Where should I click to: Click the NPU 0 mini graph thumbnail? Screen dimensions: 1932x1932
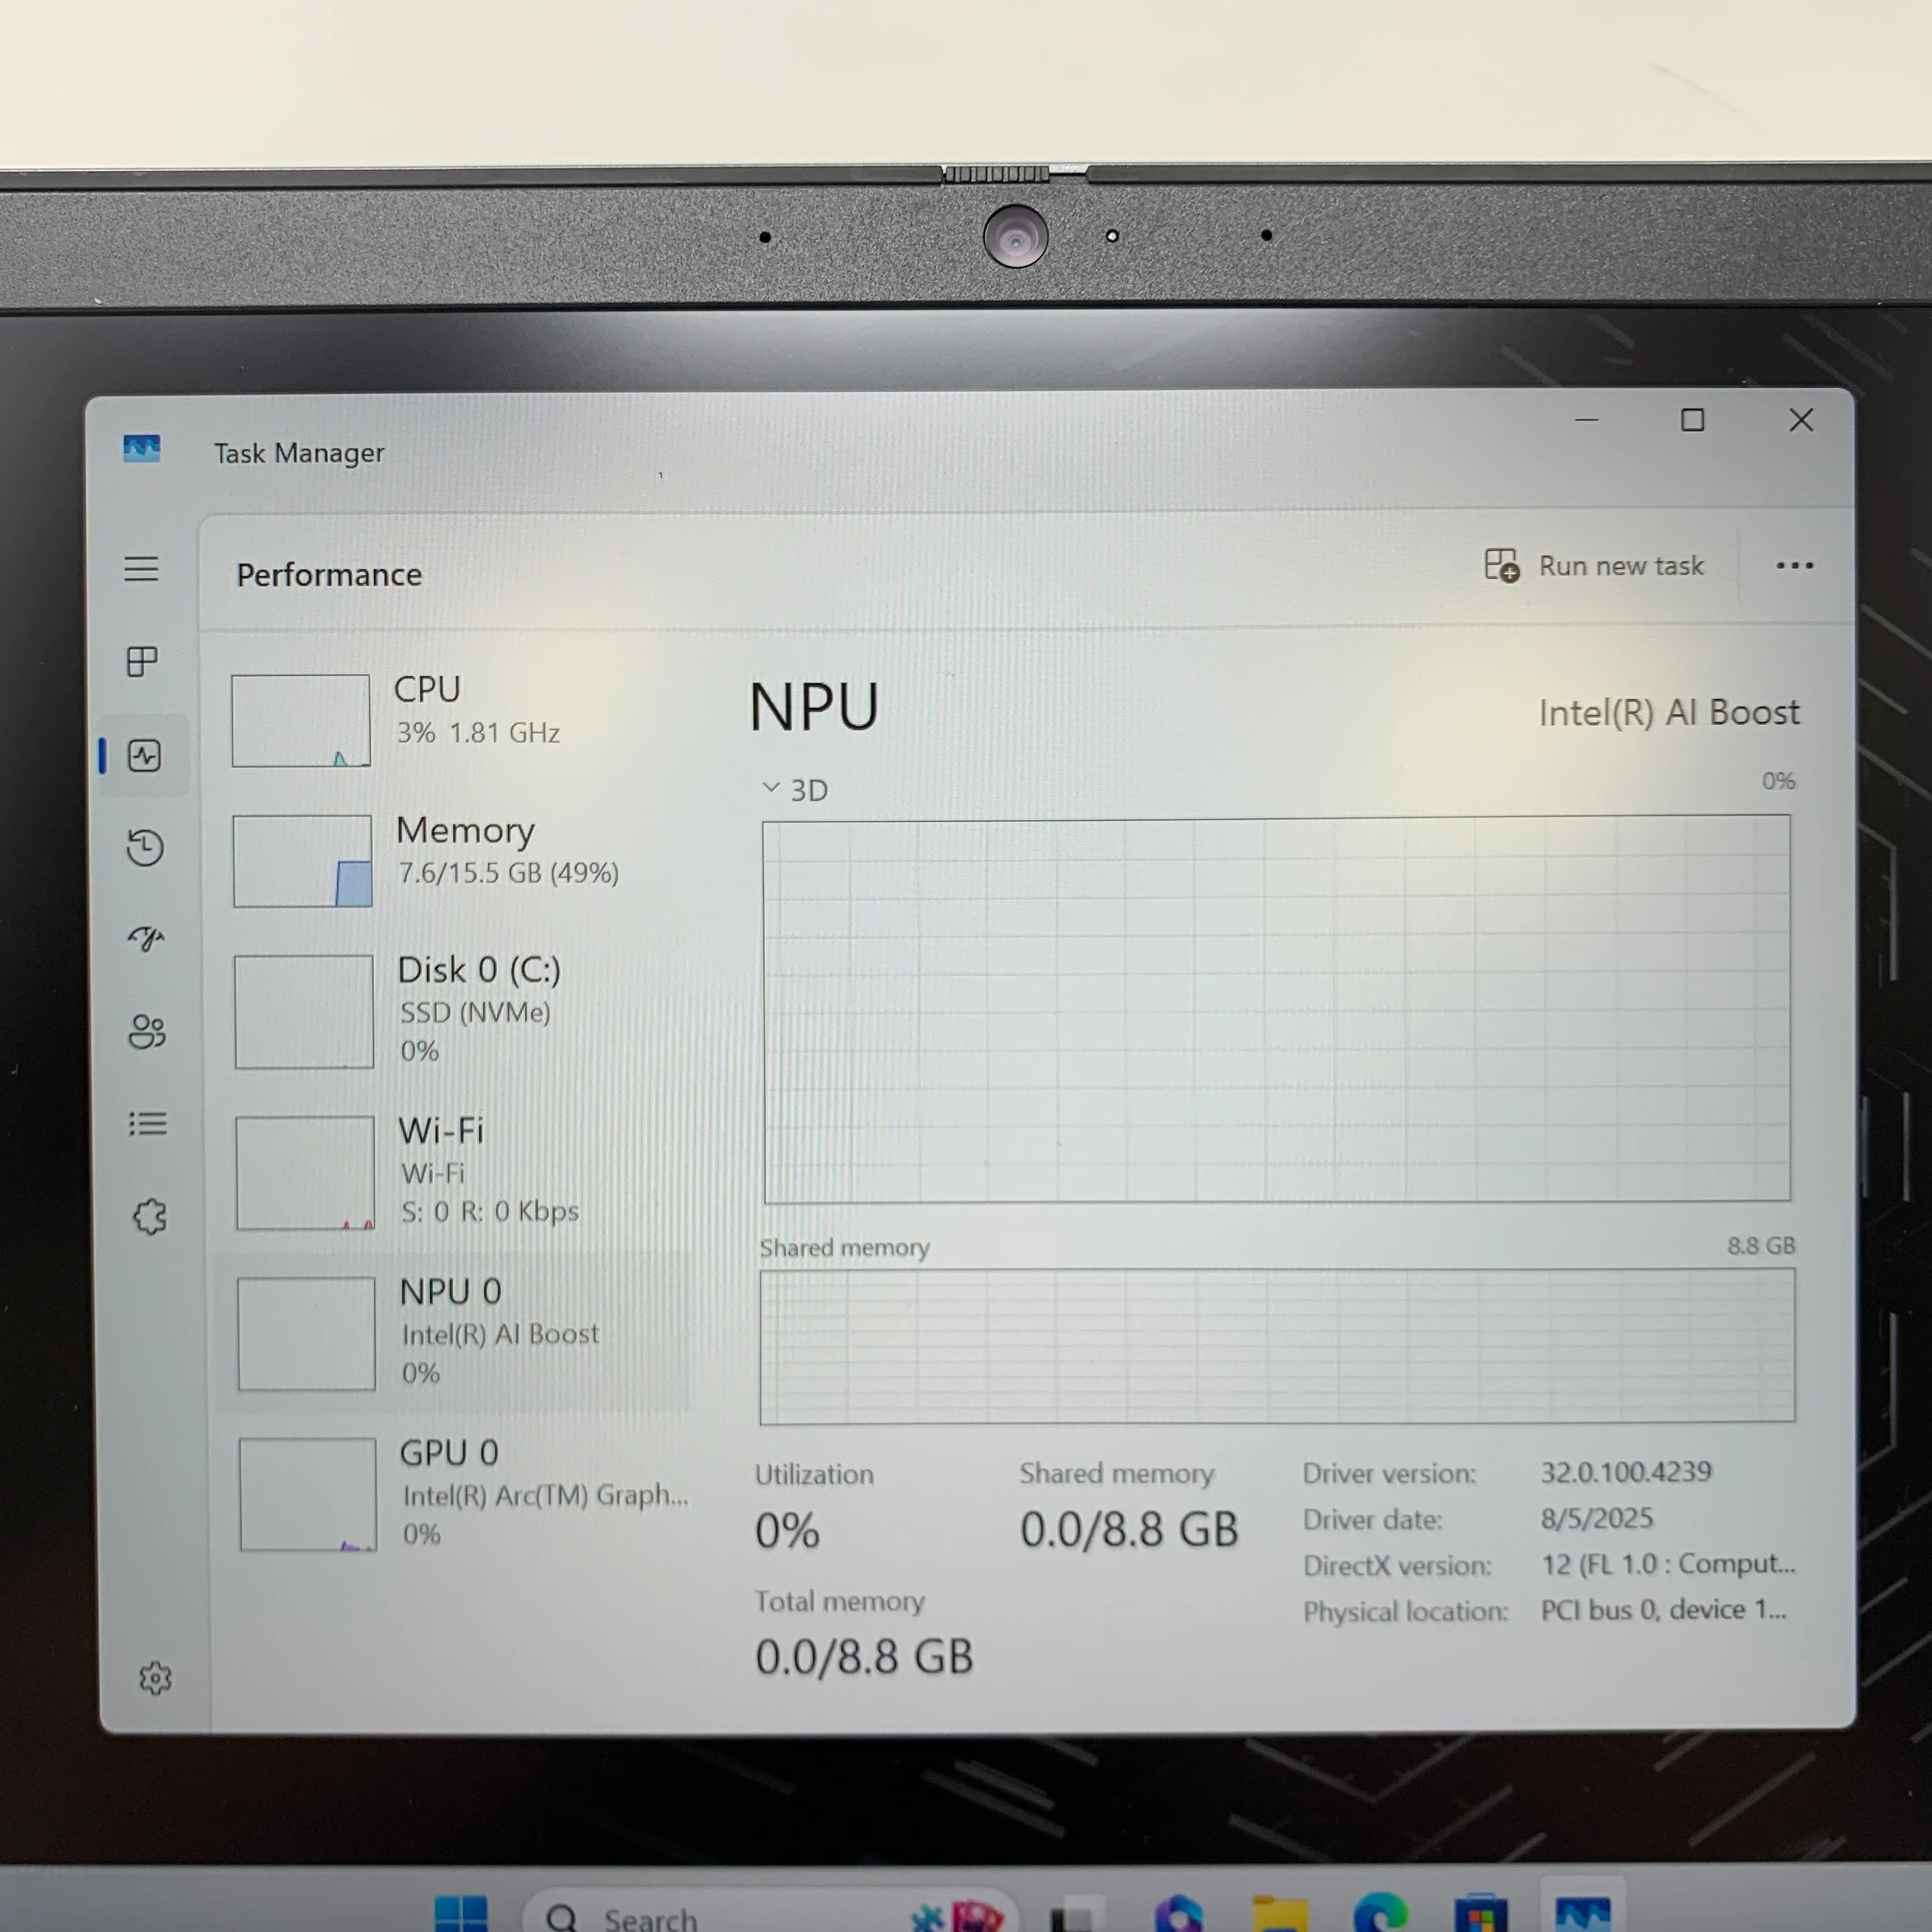(x=306, y=1334)
